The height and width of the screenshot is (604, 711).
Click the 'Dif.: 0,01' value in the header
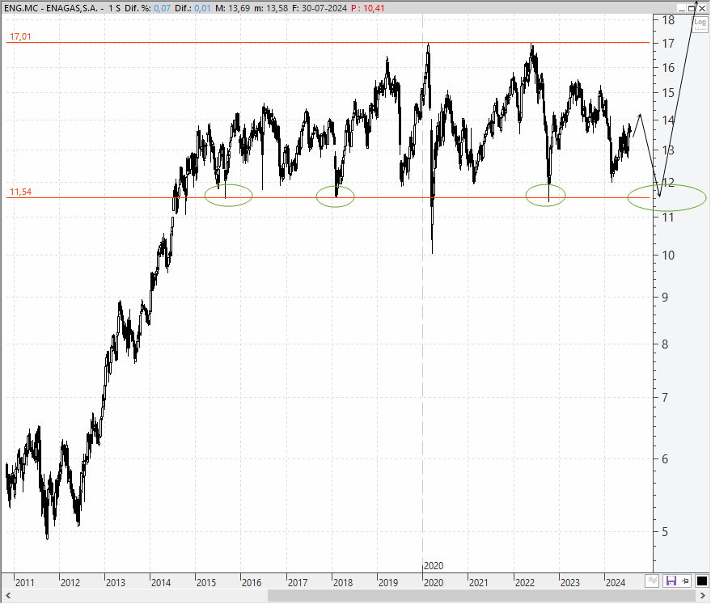tap(193, 8)
